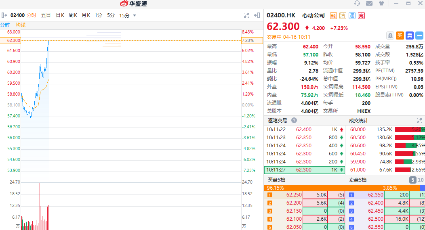Switch to 日K daily candlestick
The width and height of the screenshot is (425, 230).
[x=60, y=15]
